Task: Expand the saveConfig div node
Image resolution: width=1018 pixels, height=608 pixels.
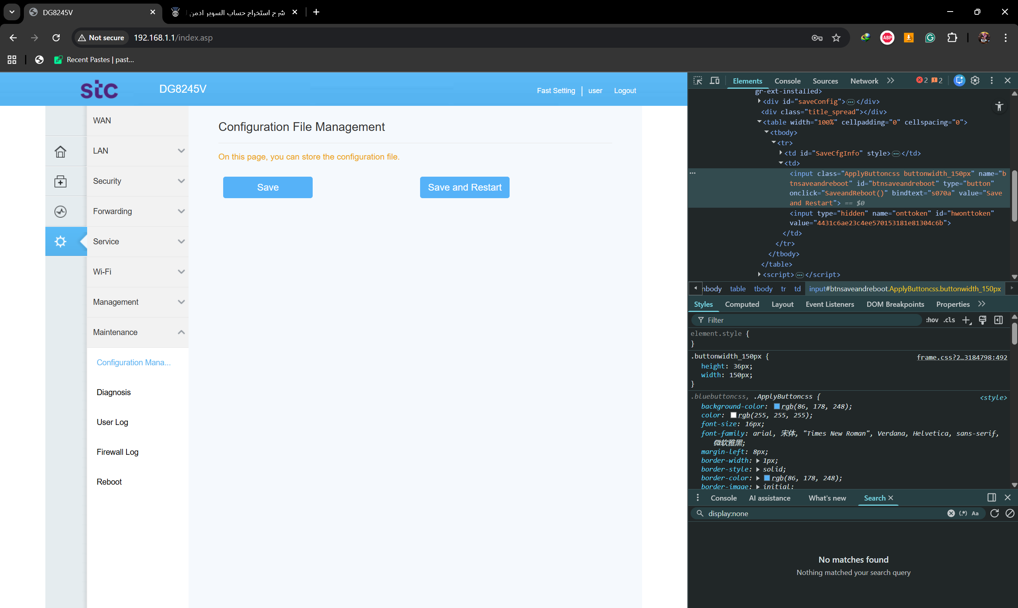Action: (x=759, y=101)
